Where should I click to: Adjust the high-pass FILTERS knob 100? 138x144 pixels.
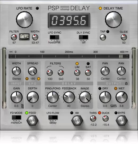tap(50, 73)
